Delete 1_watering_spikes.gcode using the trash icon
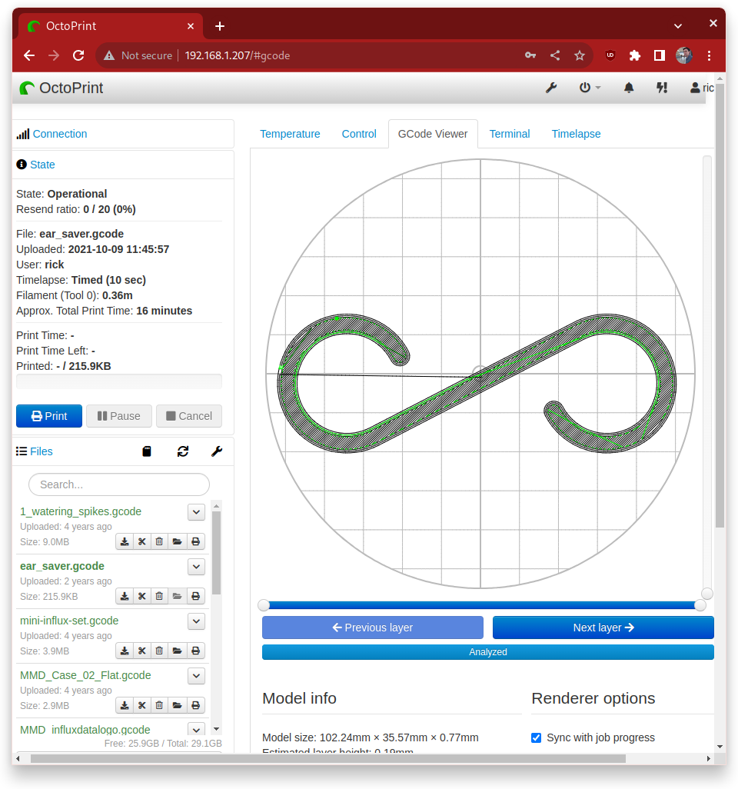This screenshot has height=789, width=738. pos(159,541)
